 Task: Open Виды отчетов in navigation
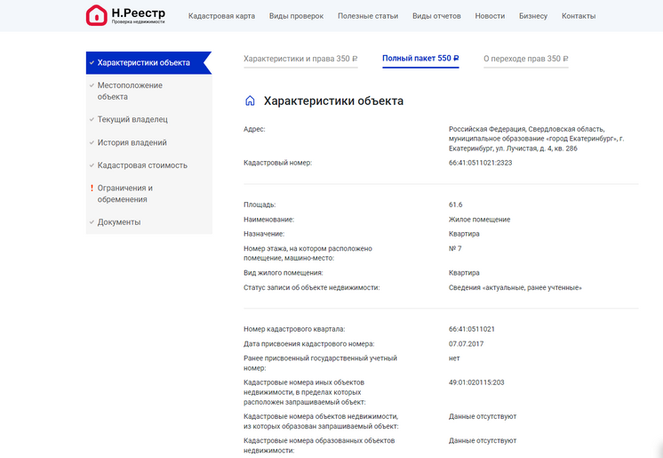point(436,16)
